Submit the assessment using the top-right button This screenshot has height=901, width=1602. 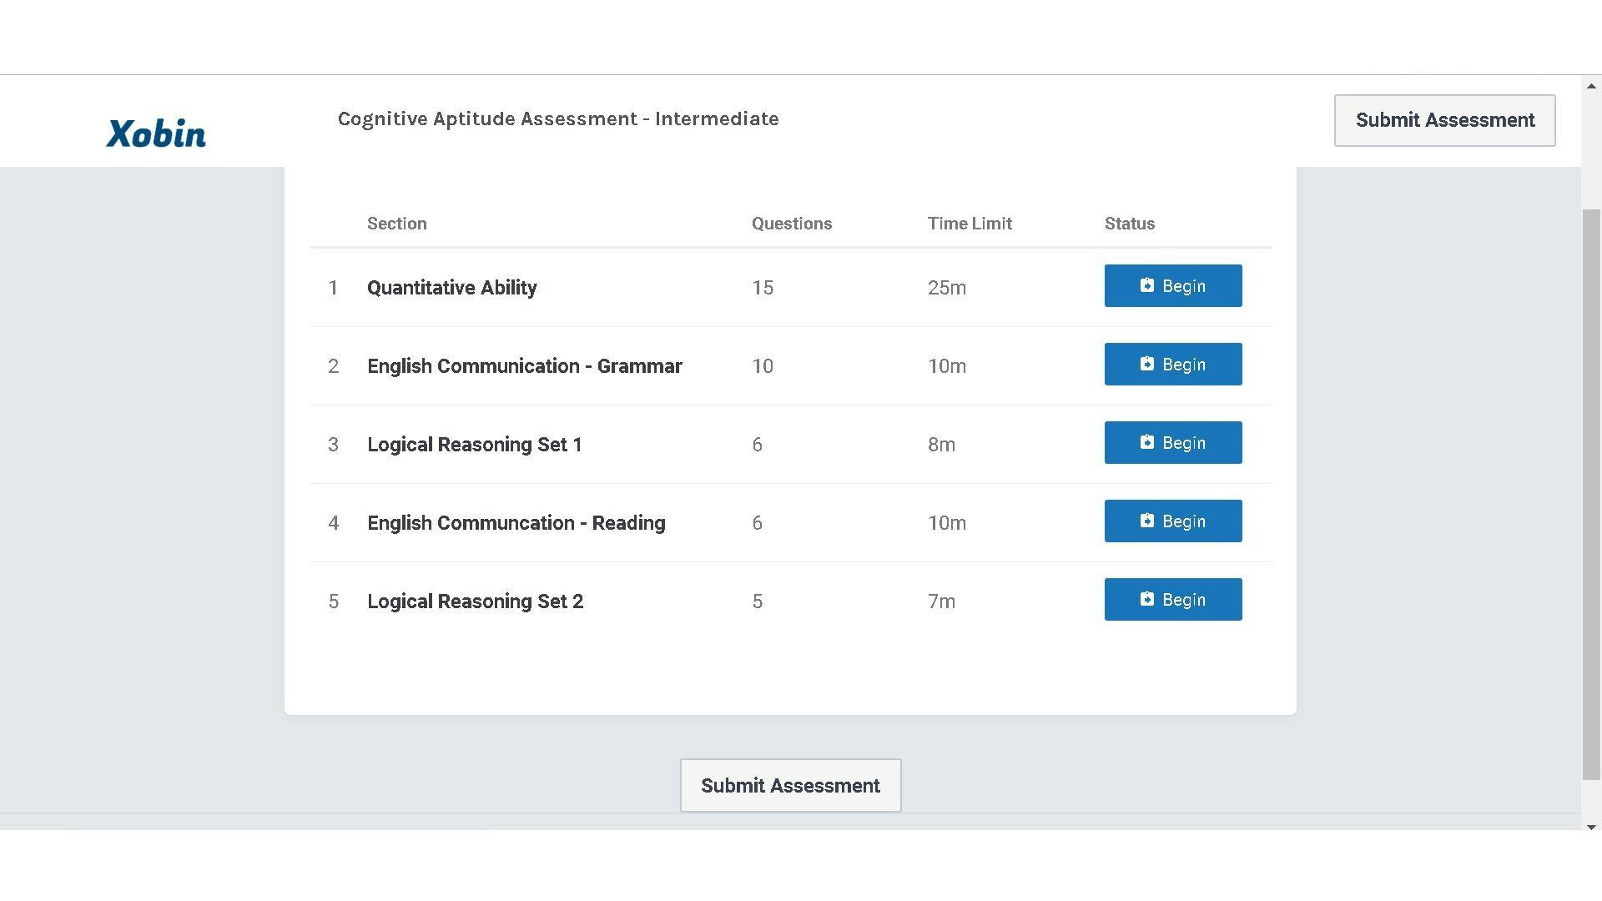(1444, 120)
